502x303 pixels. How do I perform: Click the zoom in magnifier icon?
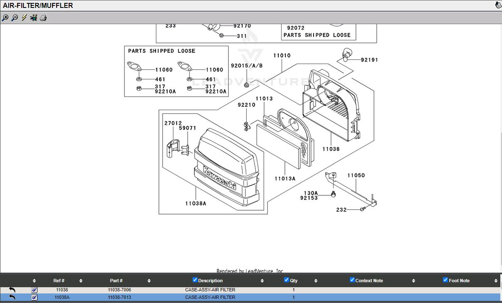point(5,18)
